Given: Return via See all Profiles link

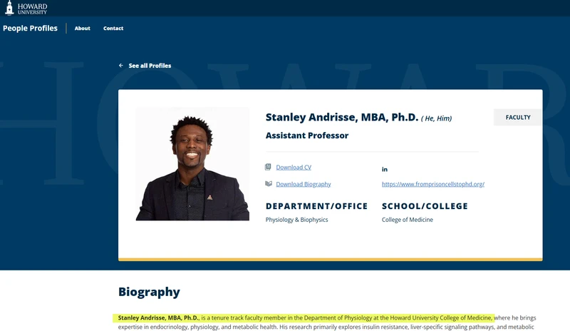Looking at the screenshot, I should (x=150, y=66).
